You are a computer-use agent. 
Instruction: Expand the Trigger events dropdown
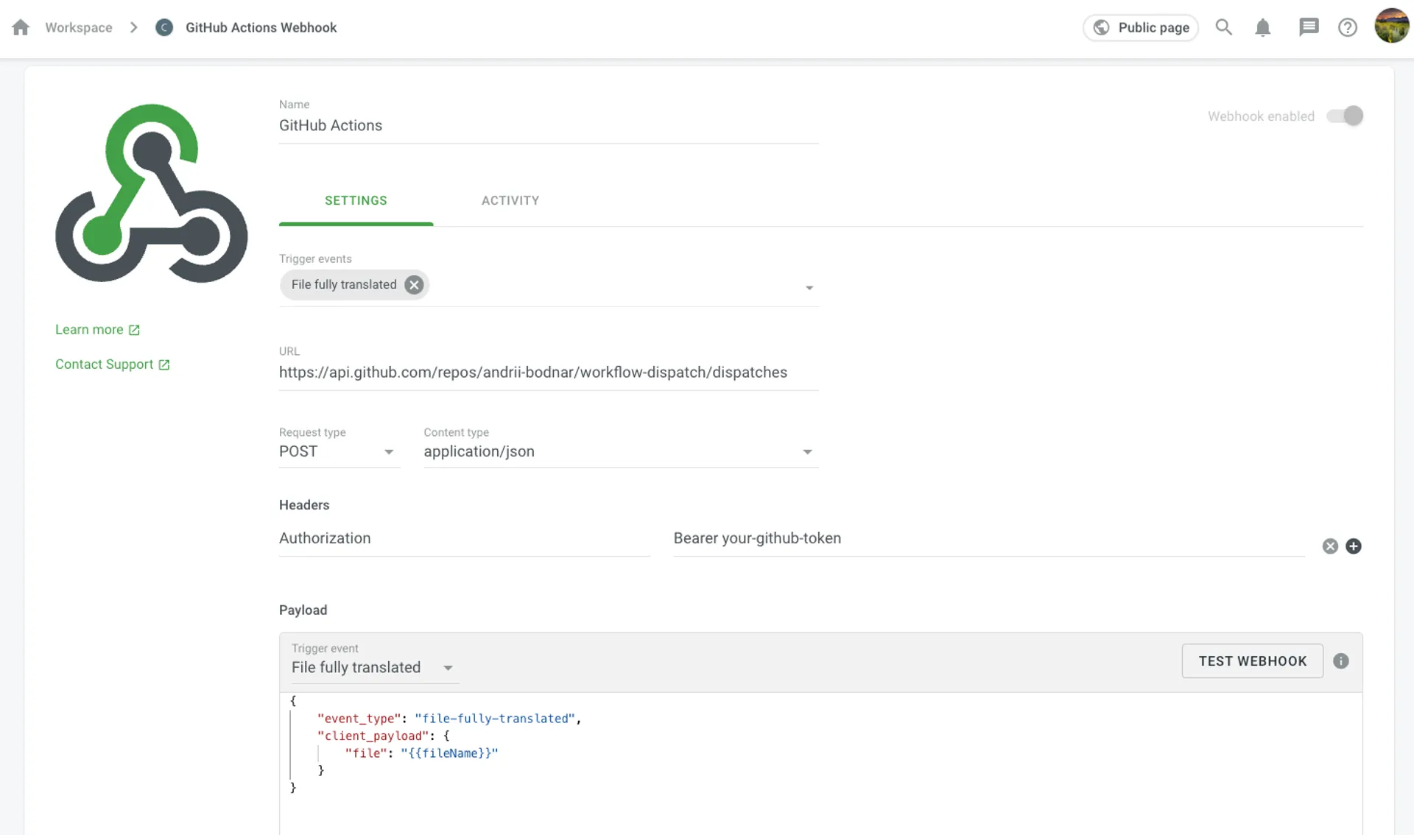coord(809,287)
